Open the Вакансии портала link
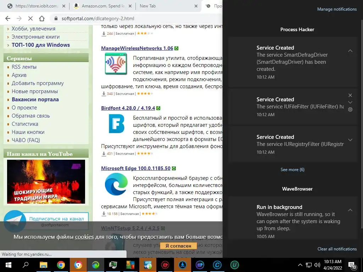The image size is (363, 272). click(x=35, y=100)
